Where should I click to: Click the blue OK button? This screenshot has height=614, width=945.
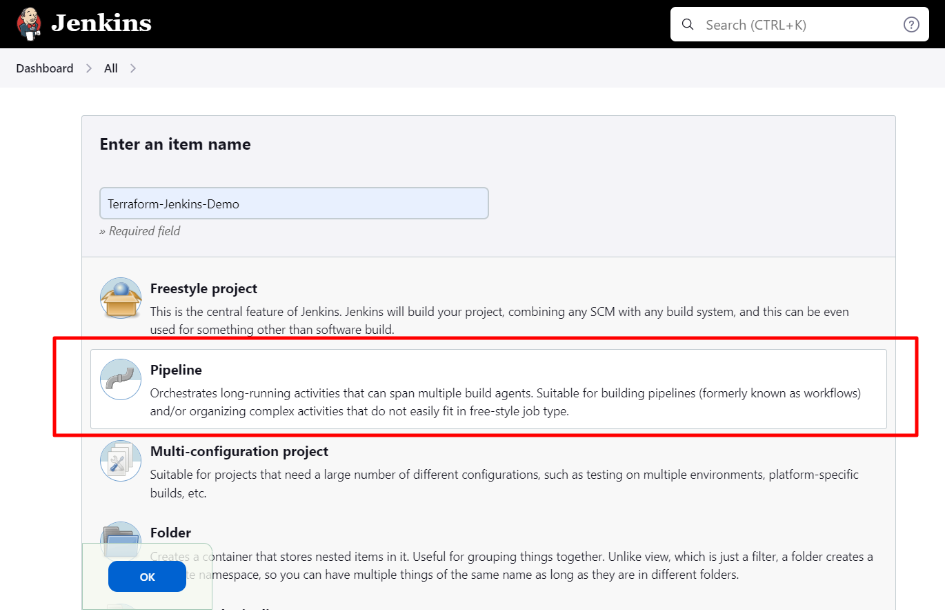tap(147, 577)
